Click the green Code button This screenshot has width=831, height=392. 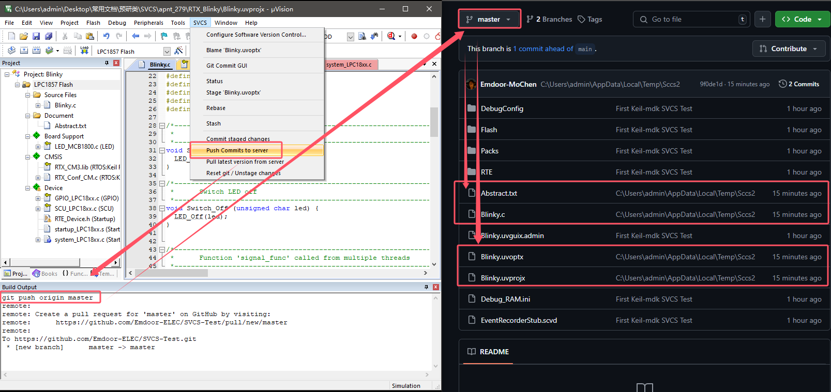point(802,19)
